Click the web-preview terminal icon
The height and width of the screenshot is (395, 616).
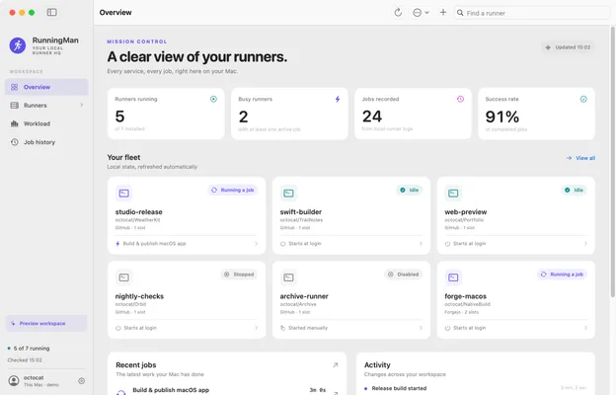(453, 193)
